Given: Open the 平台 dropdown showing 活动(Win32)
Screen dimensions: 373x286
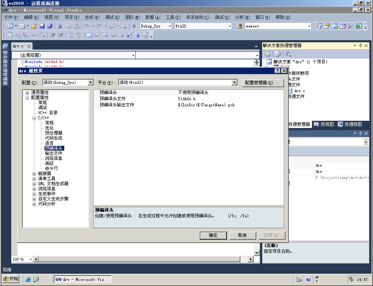Looking at the screenshot, I should (x=235, y=82).
